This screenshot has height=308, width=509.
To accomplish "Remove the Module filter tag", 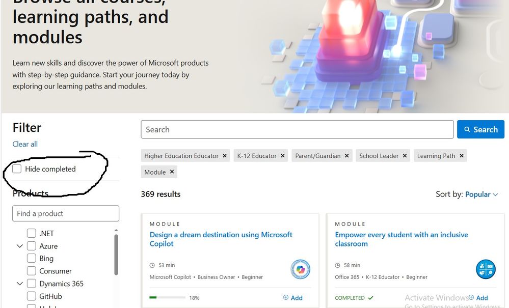I will coord(172,172).
